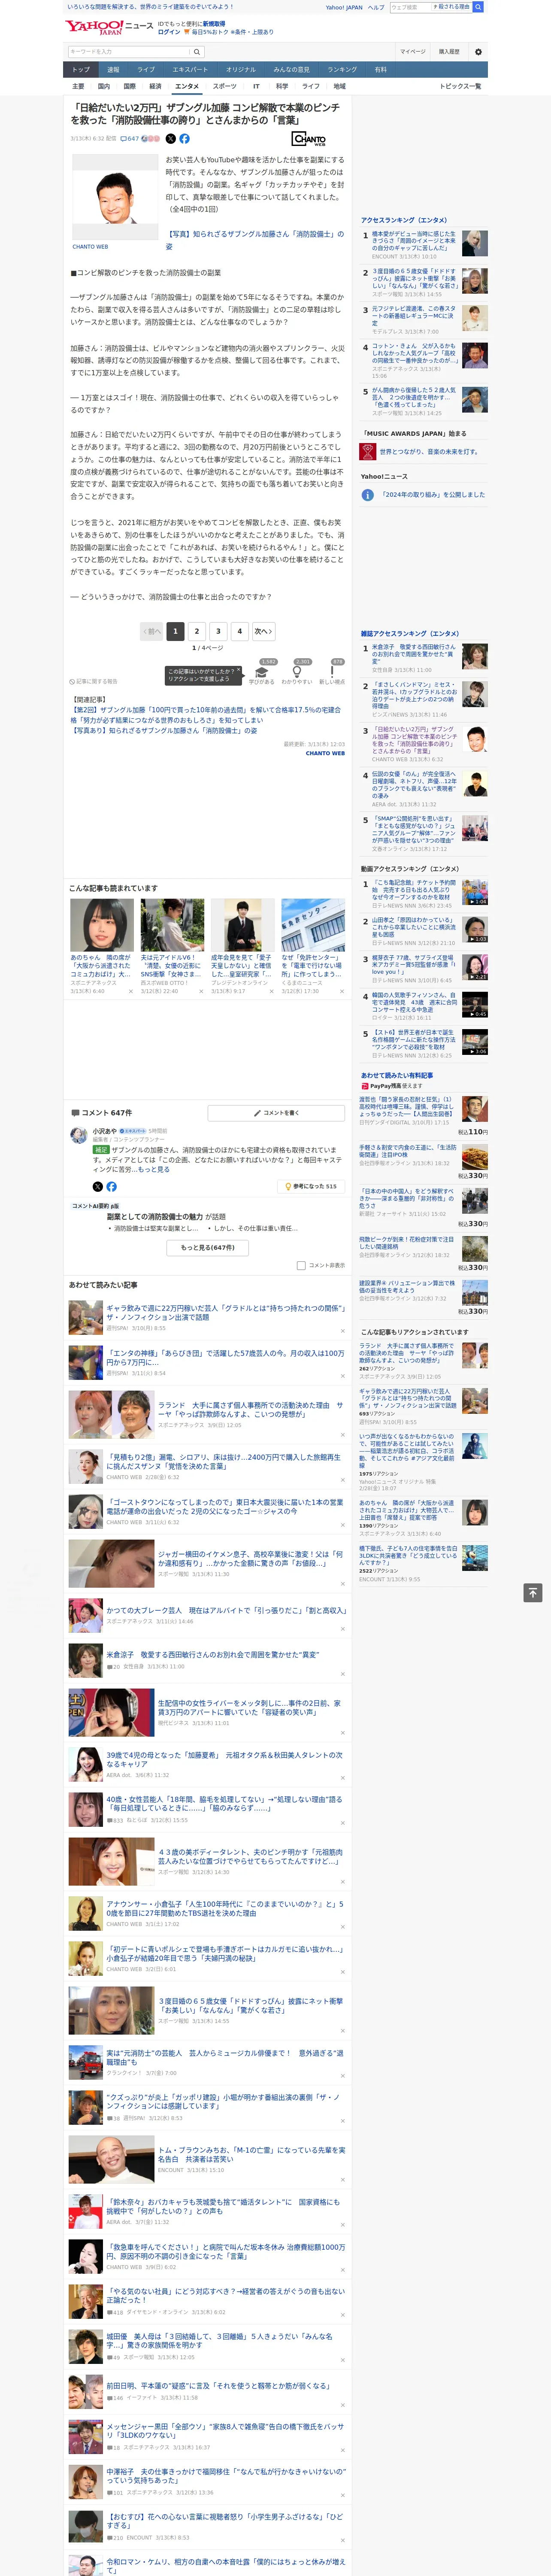The image size is (551, 2576).
Task: Click the 「2024年の取り組み」を公開しました link
Action: [x=433, y=495]
